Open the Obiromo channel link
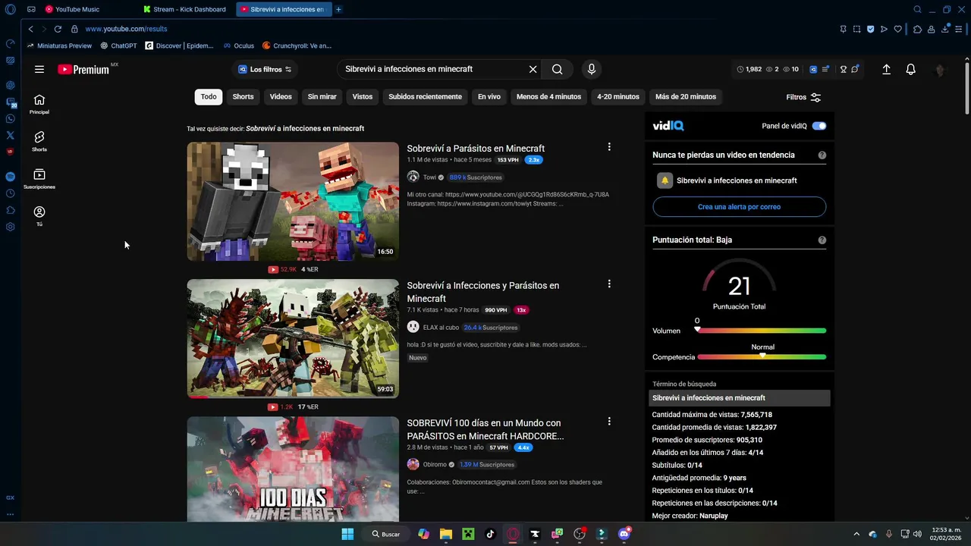Screen dimensions: 971x546 pyautogui.click(x=435, y=464)
